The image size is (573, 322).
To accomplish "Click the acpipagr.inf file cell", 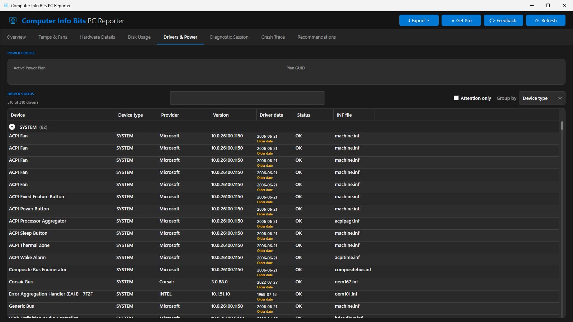I will 347,221.
